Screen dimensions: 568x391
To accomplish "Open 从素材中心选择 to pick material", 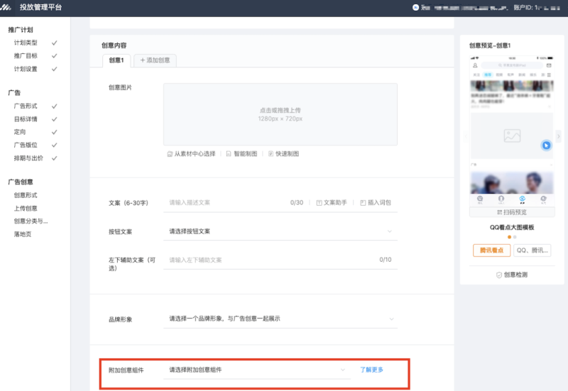I will pos(191,154).
